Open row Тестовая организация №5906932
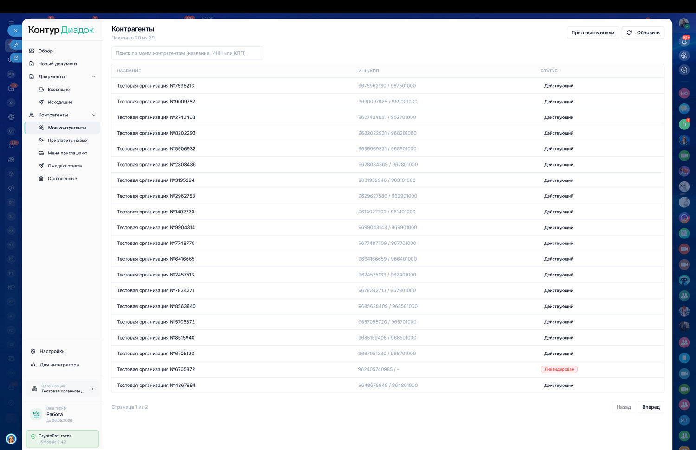696x450 pixels. click(388, 149)
